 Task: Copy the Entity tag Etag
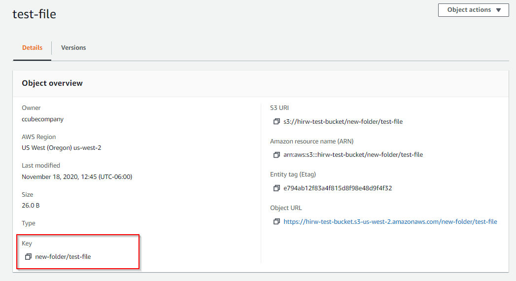tap(276, 188)
